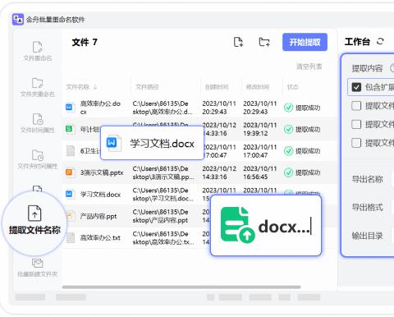Click the success checkmark in 高效率办公.docx row
This screenshot has height=317, width=394.
click(x=288, y=108)
